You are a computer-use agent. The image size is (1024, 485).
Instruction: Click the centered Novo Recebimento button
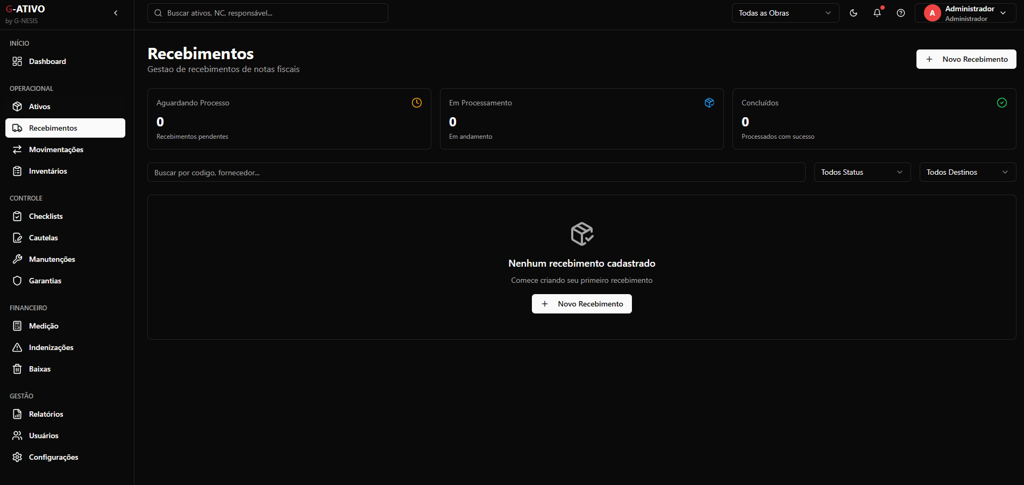point(582,304)
